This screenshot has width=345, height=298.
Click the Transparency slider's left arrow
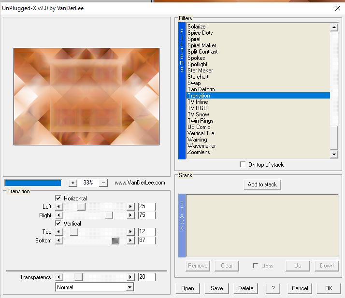click(59, 277)
